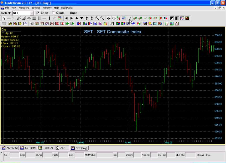The image size is (226, 163).
Task: Click the MktValue field in status bar
Action: pyautogui.click(x=105, y=155)
